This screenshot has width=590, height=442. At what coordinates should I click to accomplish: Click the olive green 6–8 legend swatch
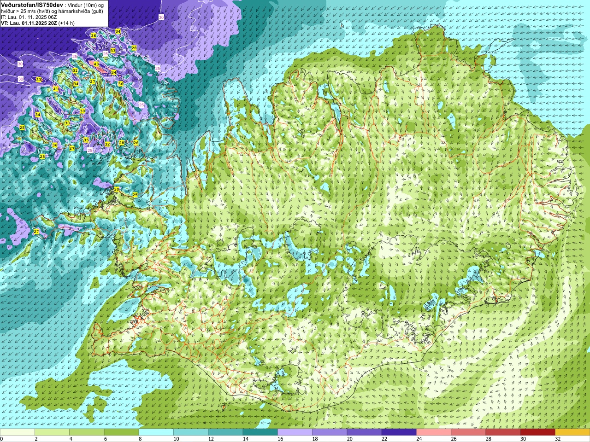click(x=121, y=432)
